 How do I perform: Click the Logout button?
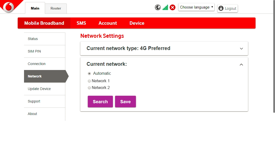(227, 8)
